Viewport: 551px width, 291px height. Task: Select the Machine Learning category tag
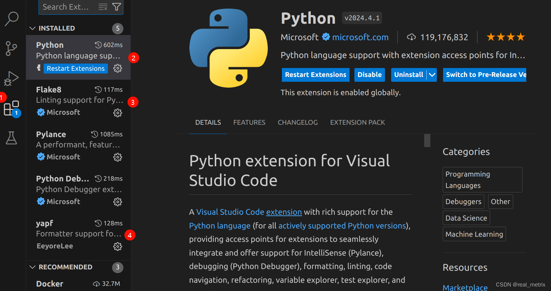tap(474, 234)
